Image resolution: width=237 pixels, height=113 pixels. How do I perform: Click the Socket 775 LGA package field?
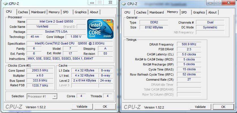click(56, 32)
